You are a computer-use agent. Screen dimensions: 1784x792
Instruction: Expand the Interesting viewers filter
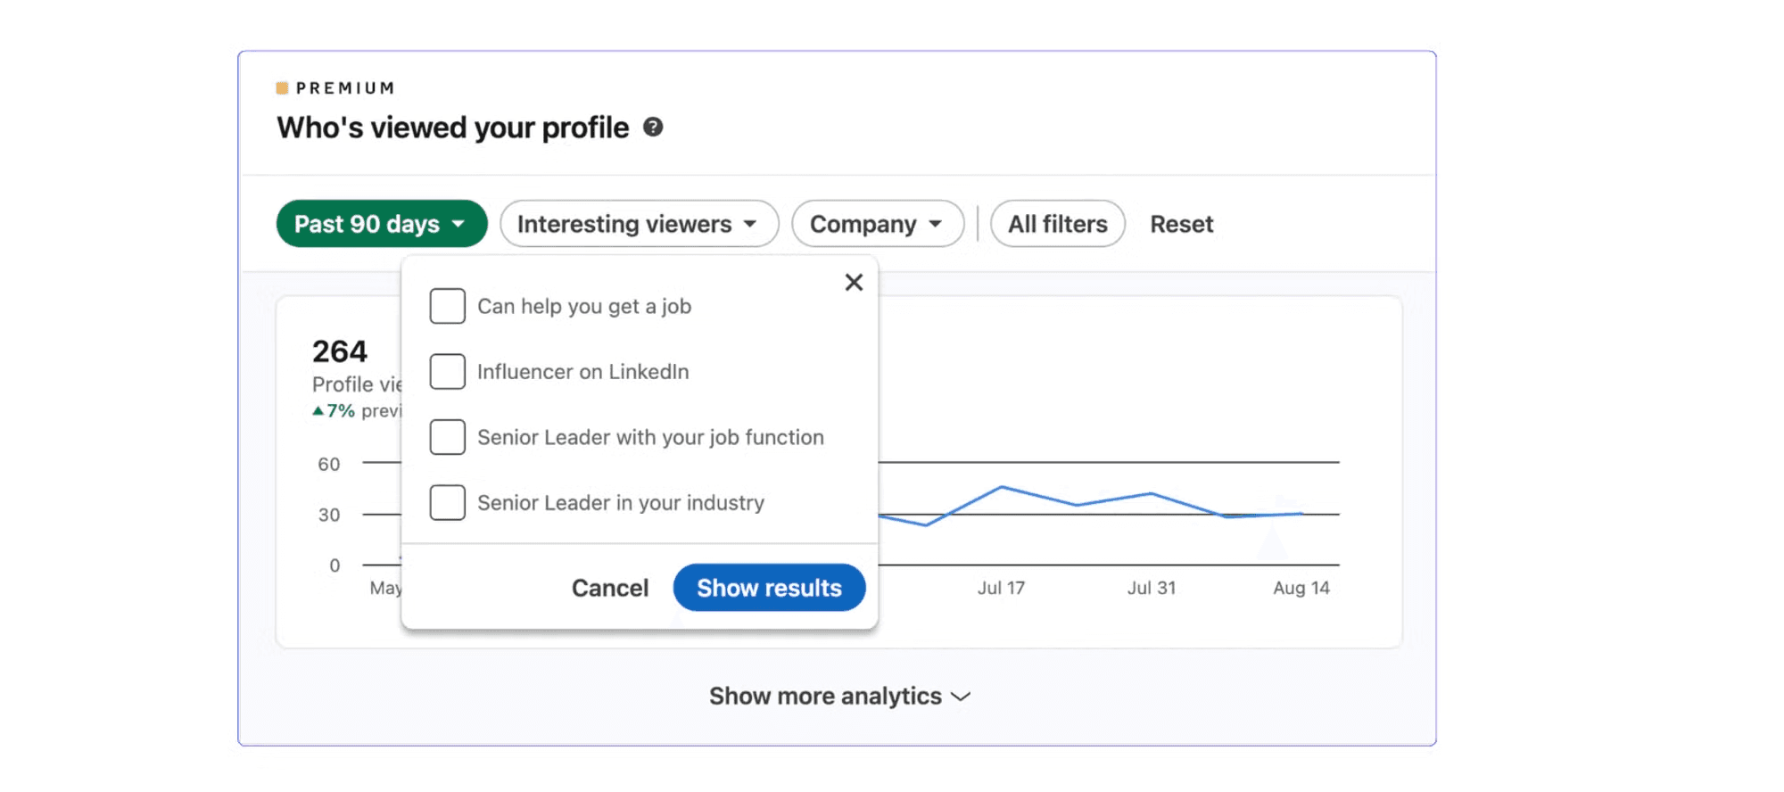(639, 224)
